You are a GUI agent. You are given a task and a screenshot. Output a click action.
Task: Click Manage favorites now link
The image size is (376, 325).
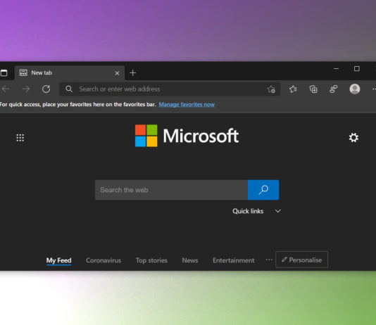[x=187, y=104]
